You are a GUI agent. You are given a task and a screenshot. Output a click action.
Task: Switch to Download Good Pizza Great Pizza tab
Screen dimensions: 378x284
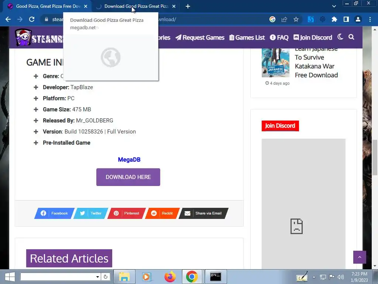click(x=136, y=6)
